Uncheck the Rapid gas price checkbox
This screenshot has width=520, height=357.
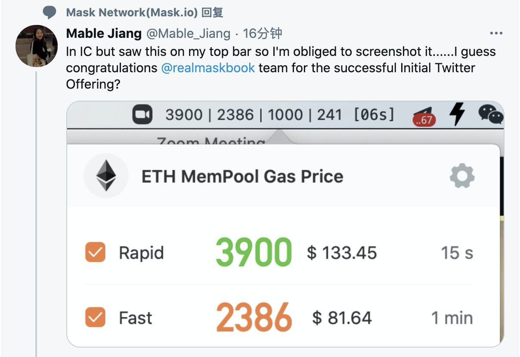(x=95, y=252)
